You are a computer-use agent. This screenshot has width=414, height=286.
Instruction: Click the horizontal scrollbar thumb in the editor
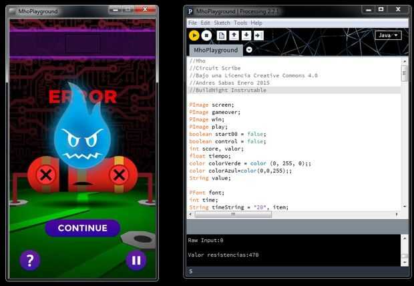(x=233, y=215)
